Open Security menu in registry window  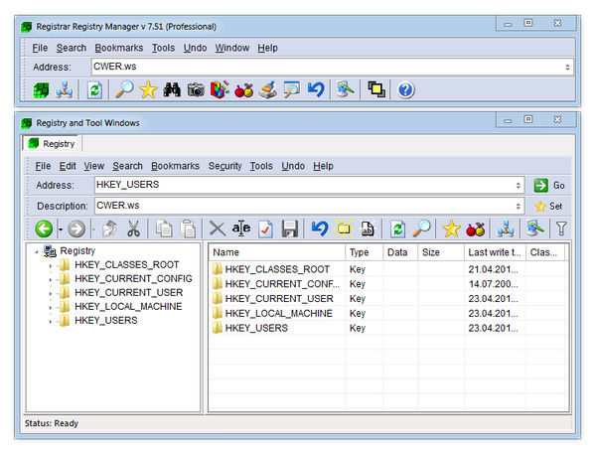coord(224,166)
